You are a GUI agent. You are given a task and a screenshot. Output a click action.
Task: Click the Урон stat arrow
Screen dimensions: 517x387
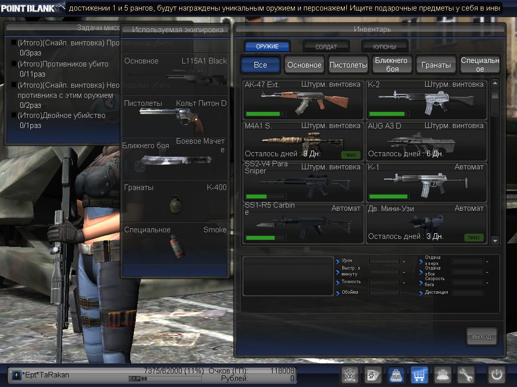tap(338, 262)
